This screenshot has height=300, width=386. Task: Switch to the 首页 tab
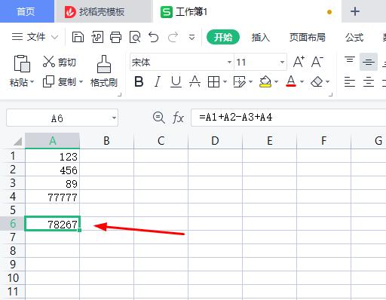click(27, 11)
